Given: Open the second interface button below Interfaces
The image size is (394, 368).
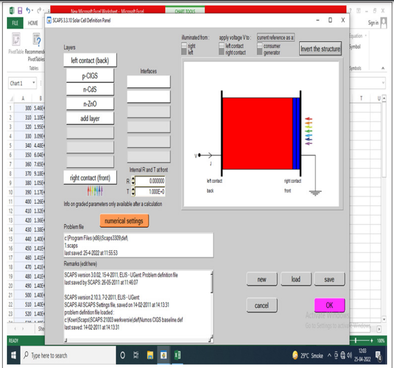Looking at the screenshot, I should pos(148,97).
